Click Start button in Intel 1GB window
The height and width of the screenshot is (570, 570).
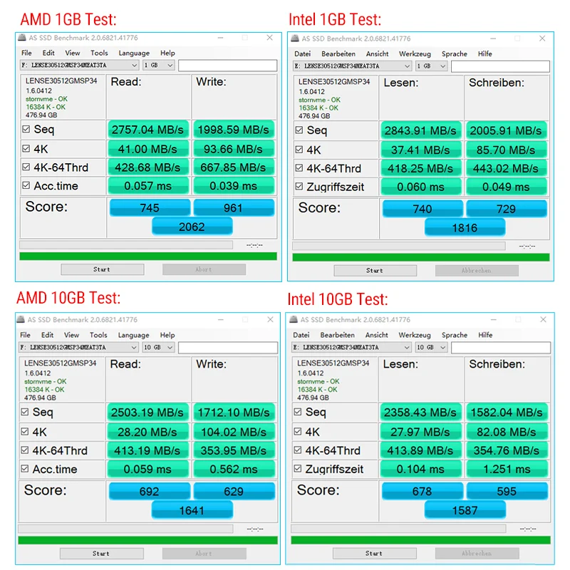[375, 271]
